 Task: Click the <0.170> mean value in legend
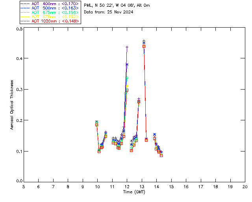(x=70, y=4)
